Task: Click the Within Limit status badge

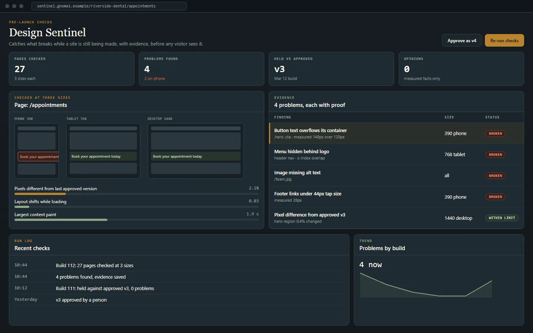Action: point(502,218)
